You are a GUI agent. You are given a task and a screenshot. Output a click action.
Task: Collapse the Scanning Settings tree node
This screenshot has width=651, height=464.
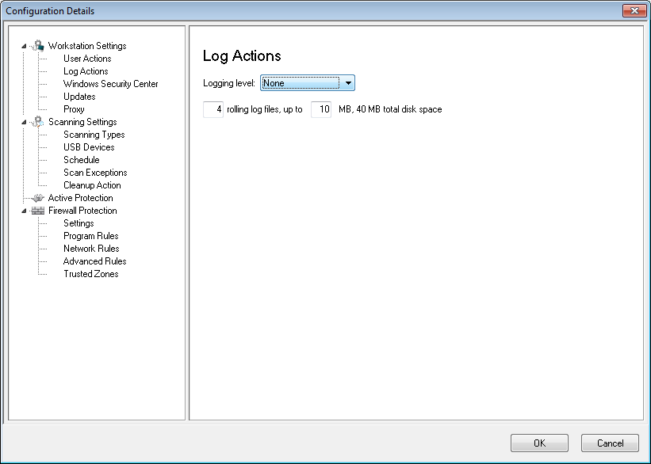[24, 122]
